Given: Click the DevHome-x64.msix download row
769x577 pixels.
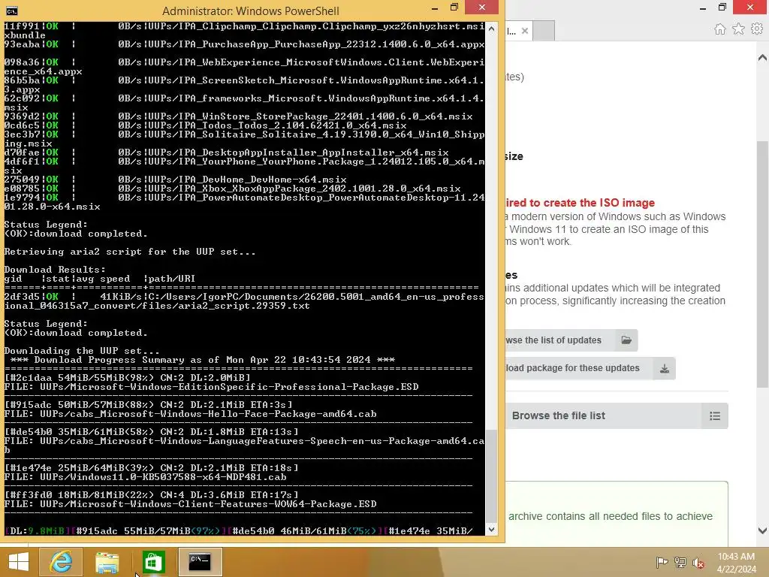Looking at the screenshot, I should [176, 180].
